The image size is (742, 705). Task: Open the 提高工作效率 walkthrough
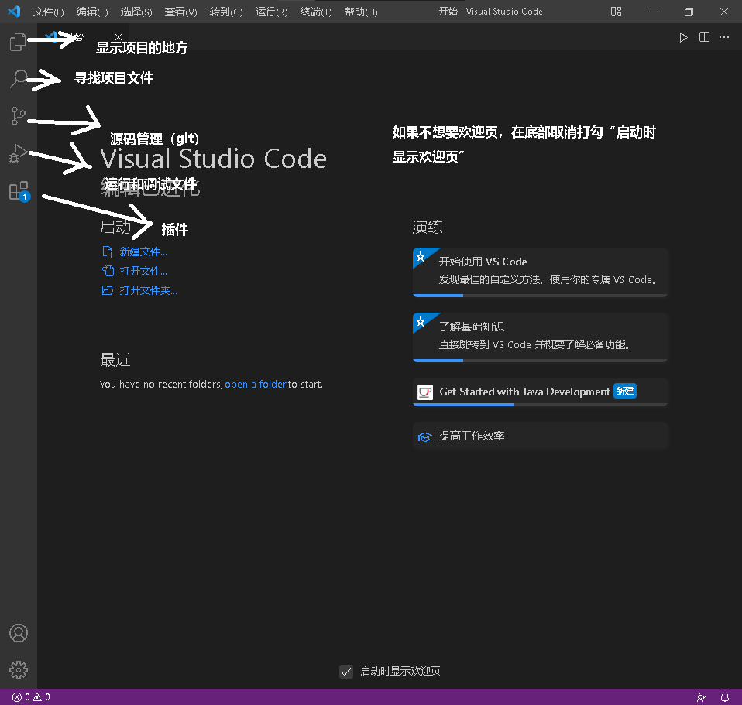(540, 436)
